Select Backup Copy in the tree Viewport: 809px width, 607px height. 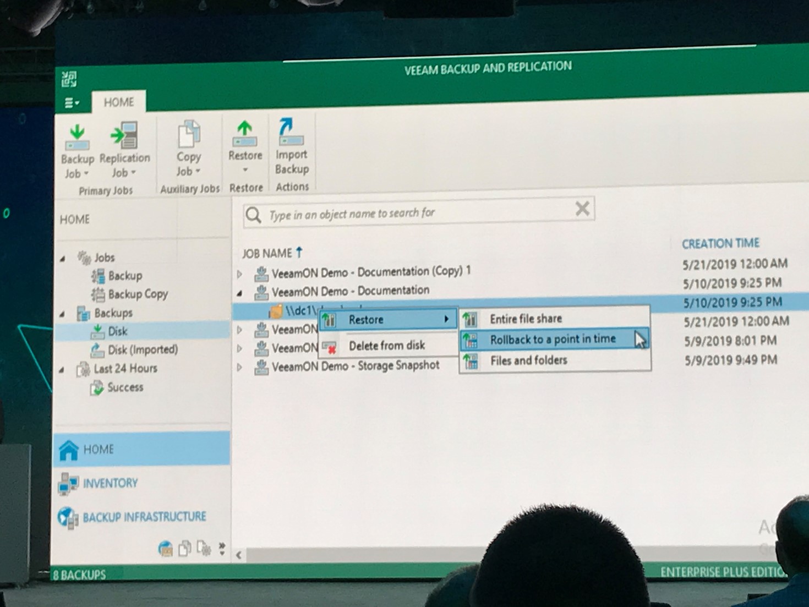pyautogui.click(x=138, y=294)
